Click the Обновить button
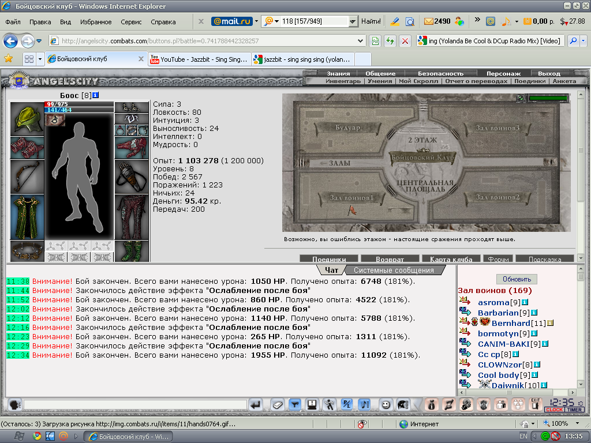Screen dimensions: 591x443 point(517,279)
